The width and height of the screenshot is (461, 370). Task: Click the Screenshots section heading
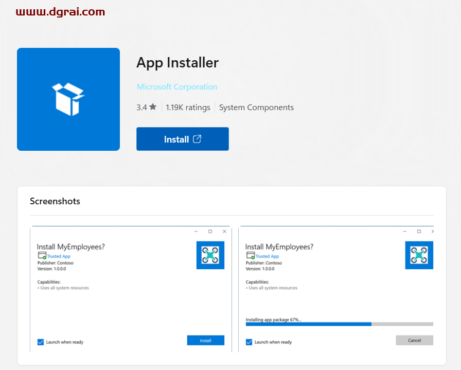pos(55,201)
